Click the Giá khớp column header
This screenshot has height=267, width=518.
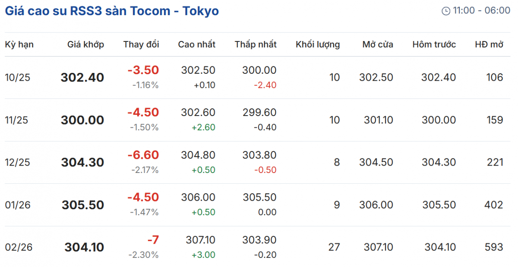tap(85, 44)
